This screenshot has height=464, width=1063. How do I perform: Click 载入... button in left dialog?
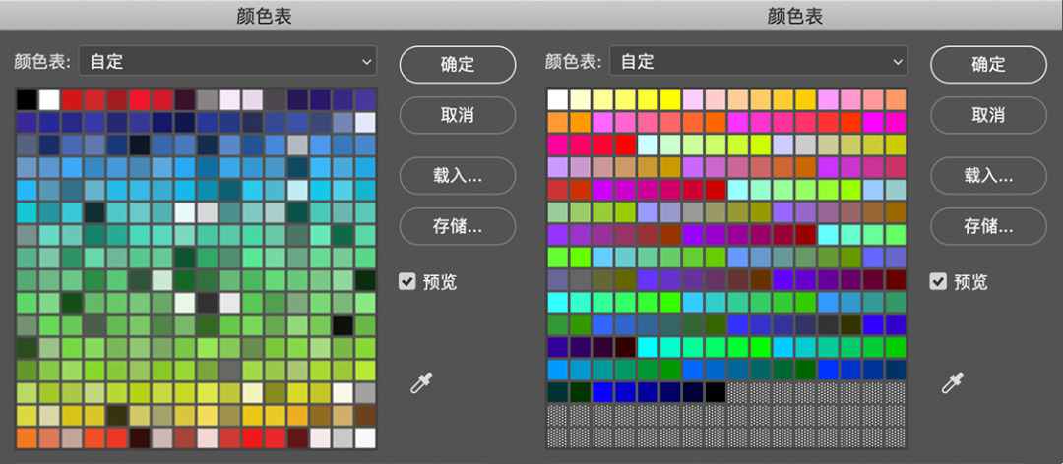pos(458,175)
